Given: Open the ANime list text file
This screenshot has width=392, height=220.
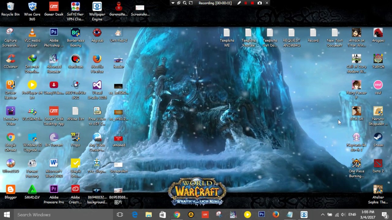Looking at the screenshot, I should click(75, 114).
